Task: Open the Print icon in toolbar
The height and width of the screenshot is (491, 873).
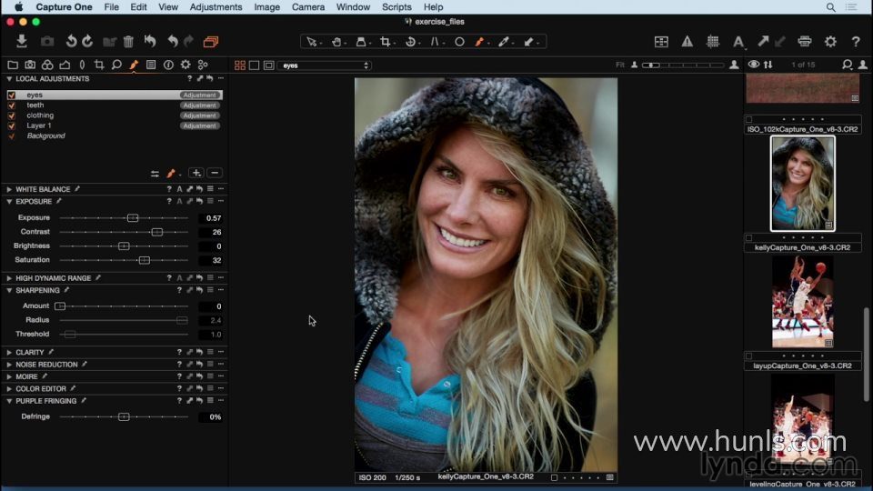Action: 805,41
